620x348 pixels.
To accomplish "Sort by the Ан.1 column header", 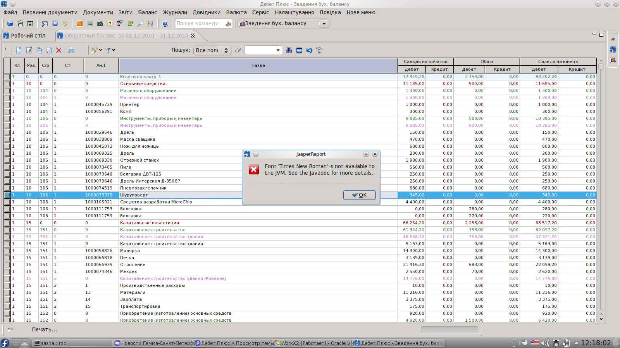I will coord(101,65).
